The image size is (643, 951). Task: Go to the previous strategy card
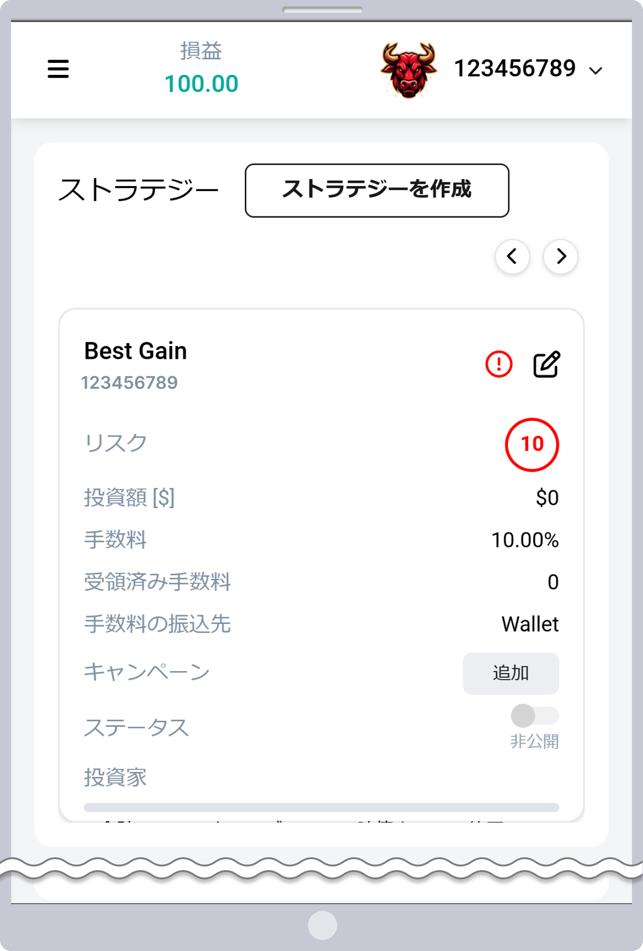[512, 256]
